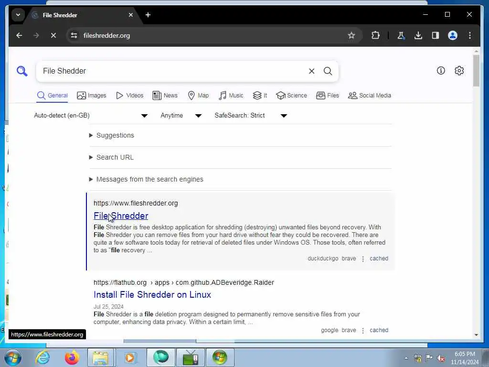Click the vertical page scrollbar thumb
Screen dimensions: 489x367
[x=476, y=71]
